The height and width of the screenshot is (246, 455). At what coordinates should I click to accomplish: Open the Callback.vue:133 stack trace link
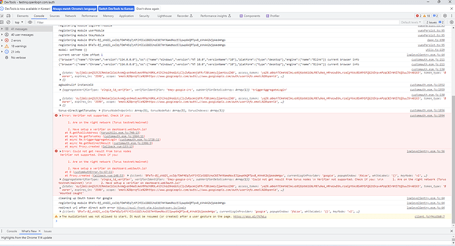click(118, 146)
